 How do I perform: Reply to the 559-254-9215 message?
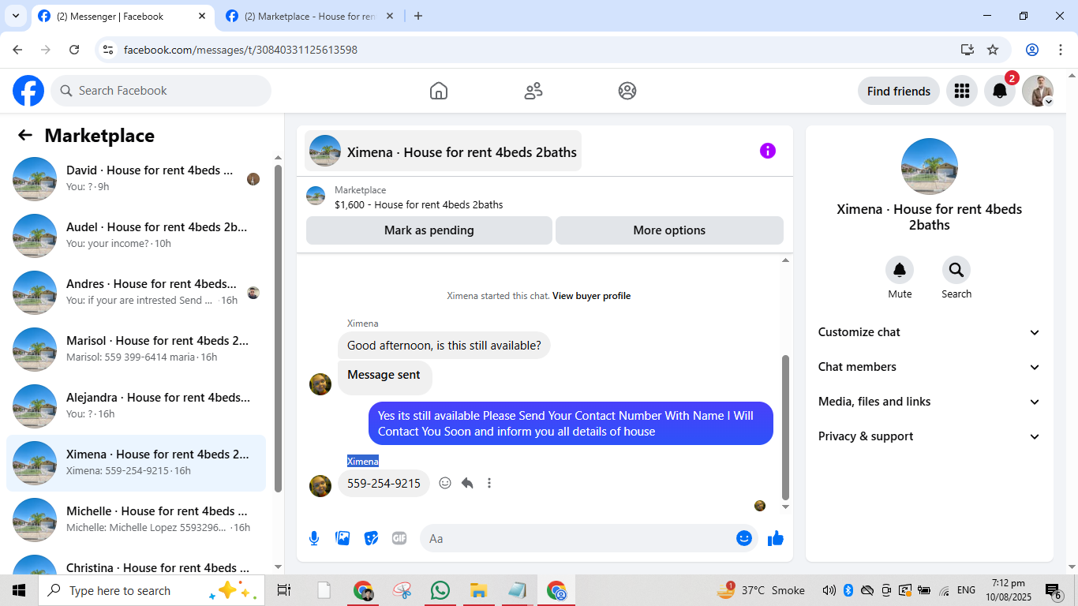click(467, 483)
